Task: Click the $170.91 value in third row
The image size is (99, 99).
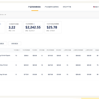Action: tap(26, 75)
